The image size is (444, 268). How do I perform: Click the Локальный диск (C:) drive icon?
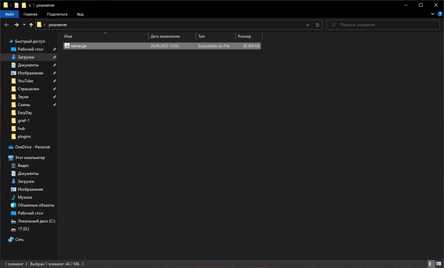[14, 221]
